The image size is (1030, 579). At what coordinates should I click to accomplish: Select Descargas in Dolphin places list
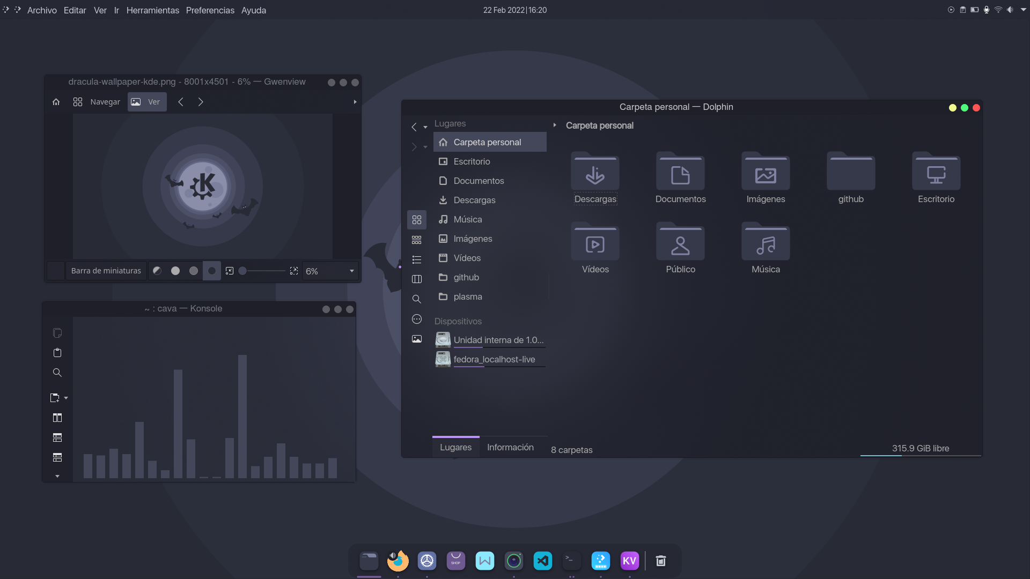[490, 200]
